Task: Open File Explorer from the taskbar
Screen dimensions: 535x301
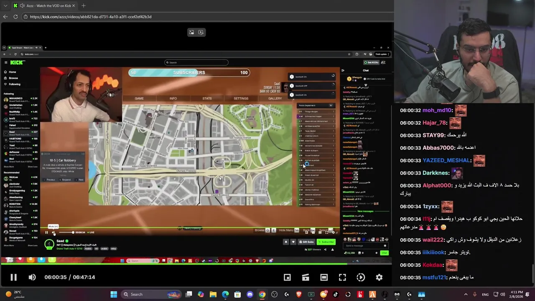Action: [x=213, y=294]
